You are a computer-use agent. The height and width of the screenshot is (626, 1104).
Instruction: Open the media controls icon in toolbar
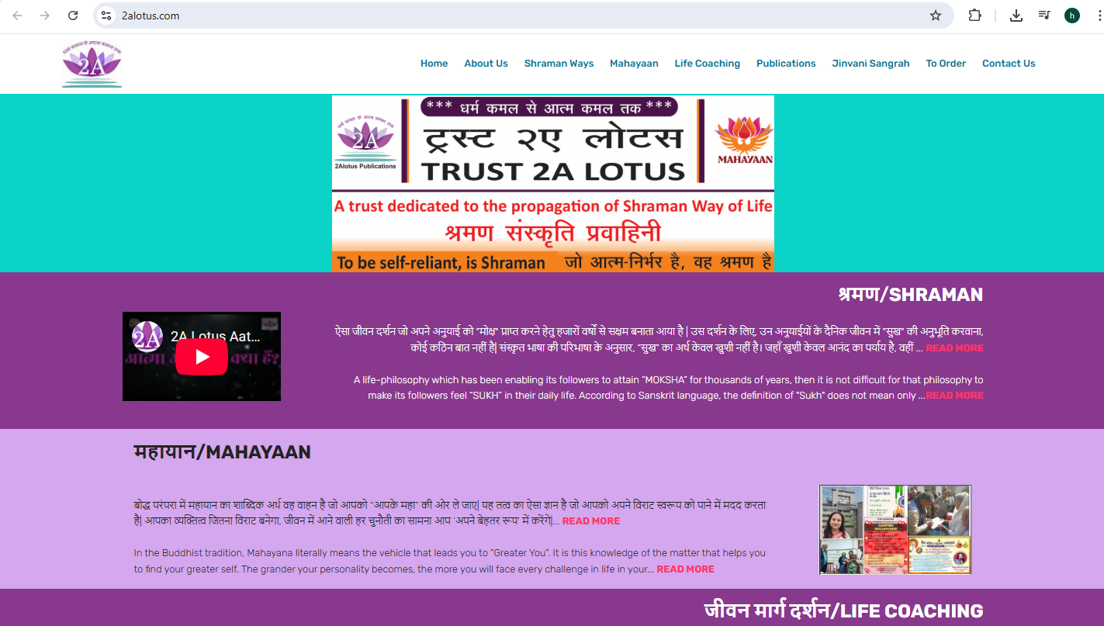(1044, 16)
